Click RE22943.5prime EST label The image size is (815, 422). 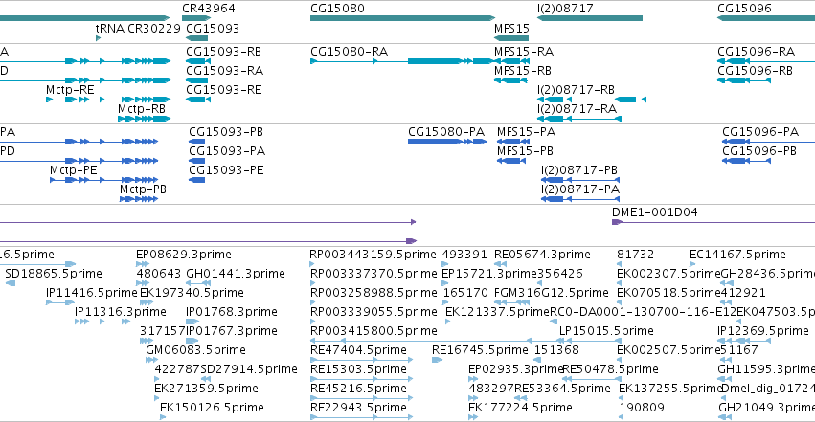pyautogui.click(x=358, y=408)
